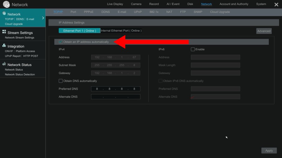Click the IPv4 Alternate DNS field

115,96
